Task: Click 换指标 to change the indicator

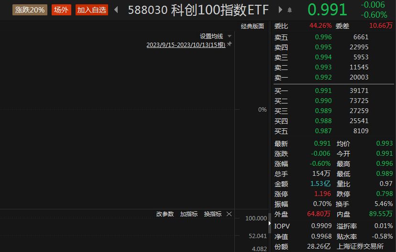Action: 213,214
